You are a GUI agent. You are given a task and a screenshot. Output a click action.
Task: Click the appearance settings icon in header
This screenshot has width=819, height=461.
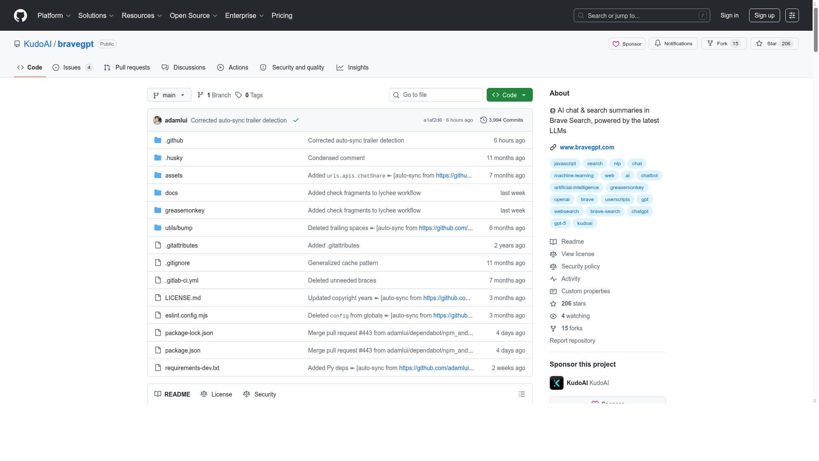792,16
